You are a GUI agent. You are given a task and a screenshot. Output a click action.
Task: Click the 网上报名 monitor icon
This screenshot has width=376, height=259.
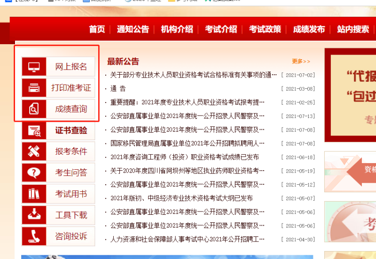pos(34,67)
